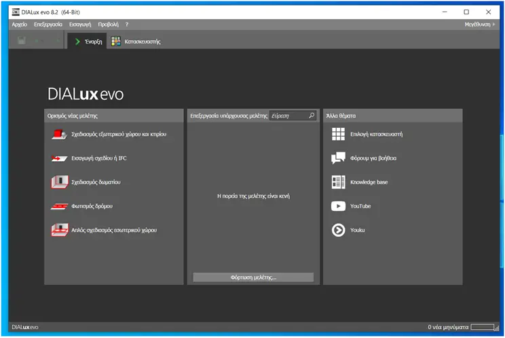Minimize the DIALux evo window
The image size is (505, 338).
[x=445, y=12]
